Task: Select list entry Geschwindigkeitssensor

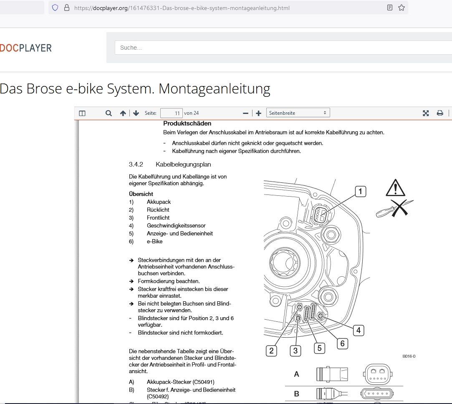Action: tap(176, 225)
